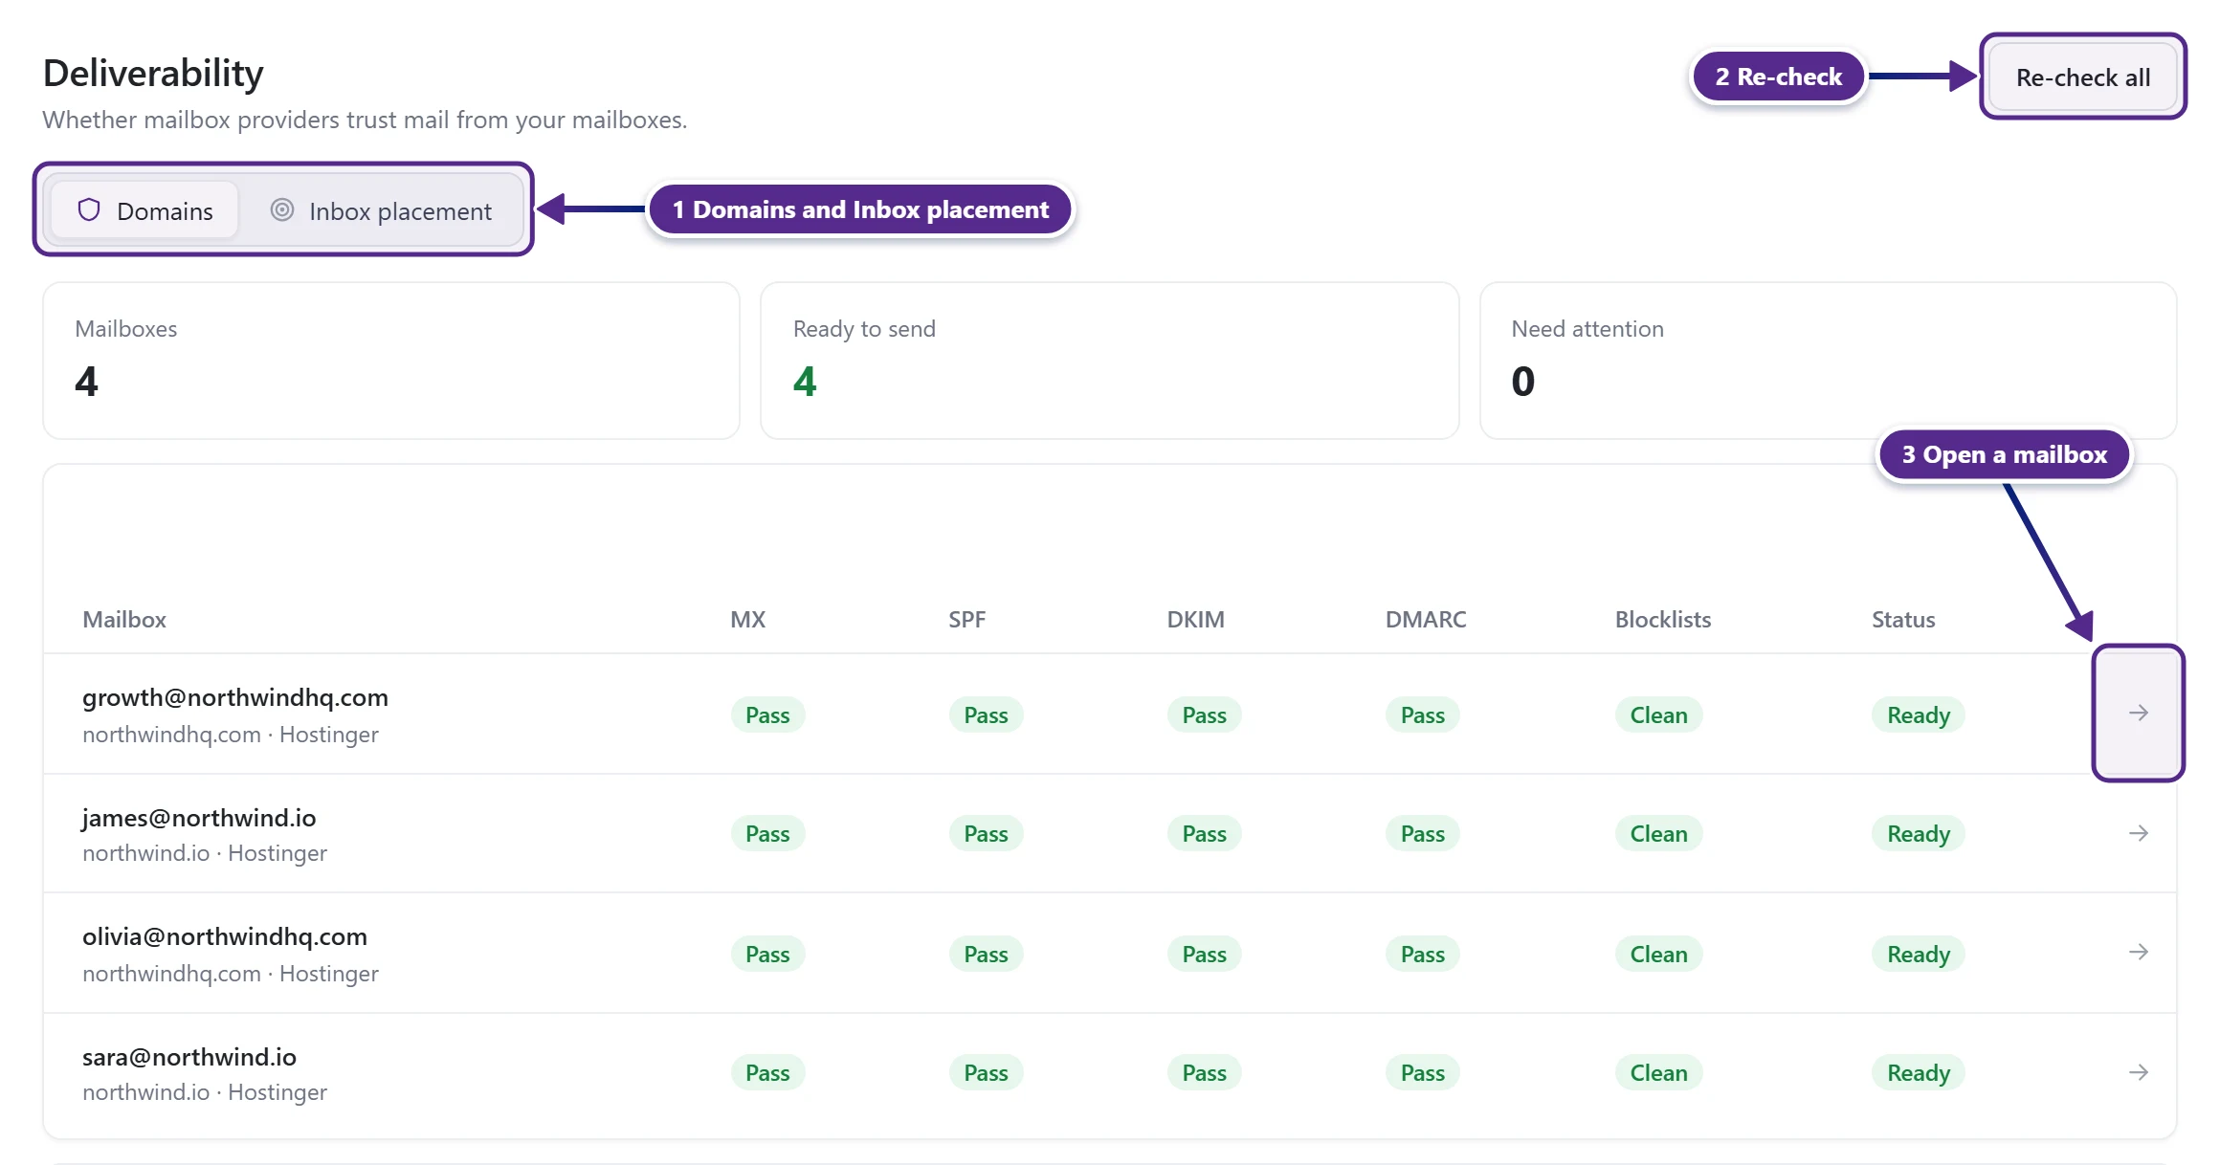Switch to the Domains tab
This screenshot has height=1165, width=2220.
tap(144, 210)
